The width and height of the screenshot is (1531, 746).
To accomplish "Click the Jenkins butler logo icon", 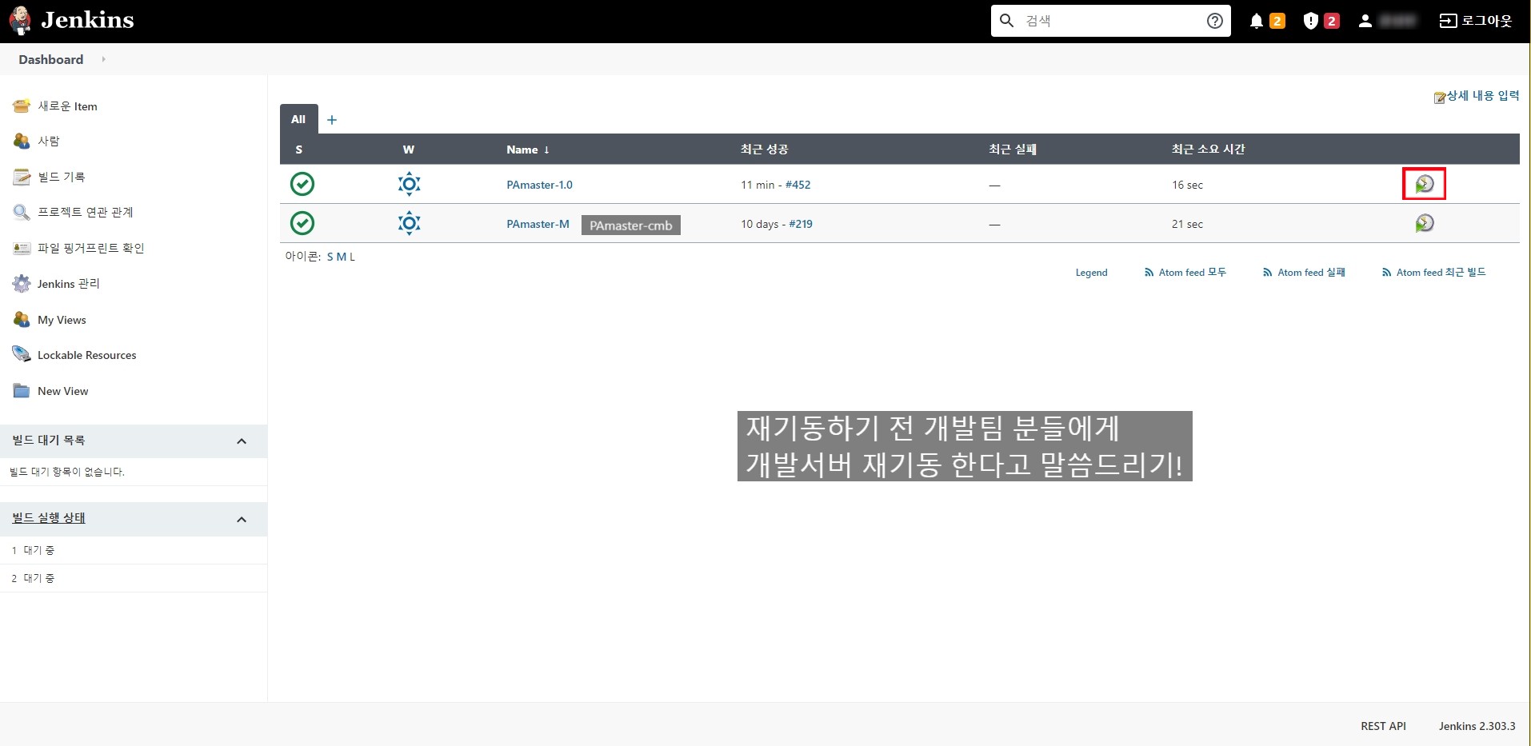I will click(20, 21).
